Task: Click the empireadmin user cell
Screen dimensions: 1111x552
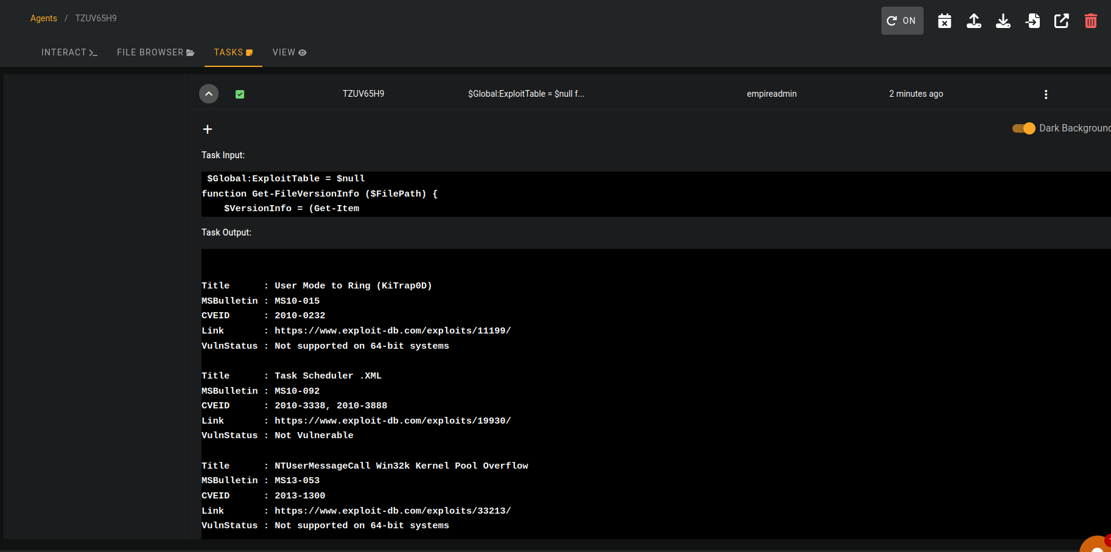Action: click(x=772, y=94)
